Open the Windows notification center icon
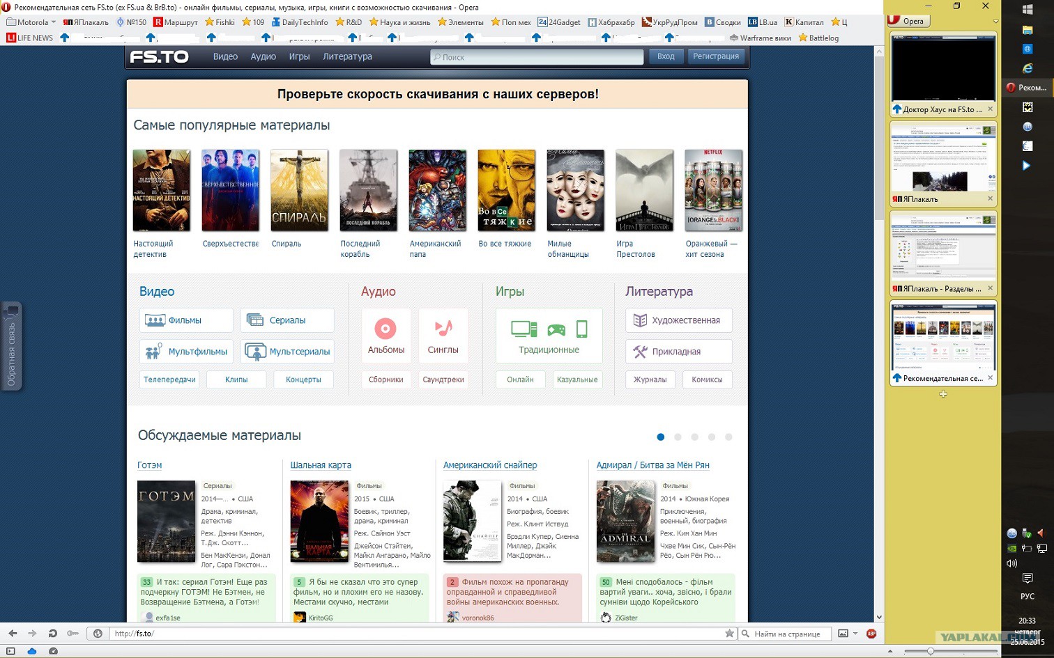 click(1028, 579)
